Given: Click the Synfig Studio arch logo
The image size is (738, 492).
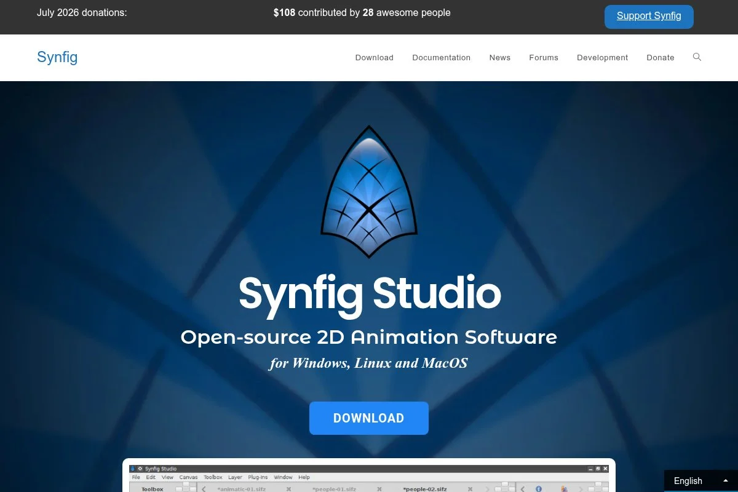Looking at the screenshot, I should tap(369, 192).
